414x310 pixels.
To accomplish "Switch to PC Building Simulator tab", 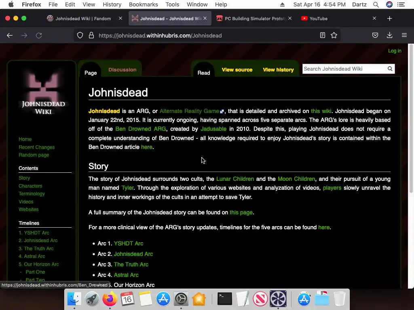I will click(254, 19).
